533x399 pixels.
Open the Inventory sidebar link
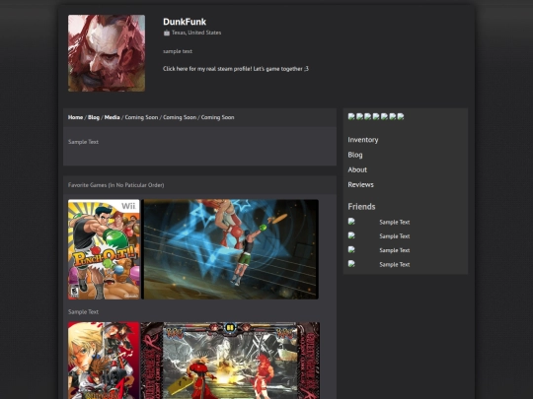tap(363, 140)
